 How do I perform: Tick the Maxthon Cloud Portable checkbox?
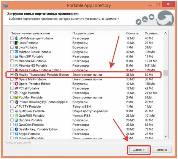pos(12,52)
